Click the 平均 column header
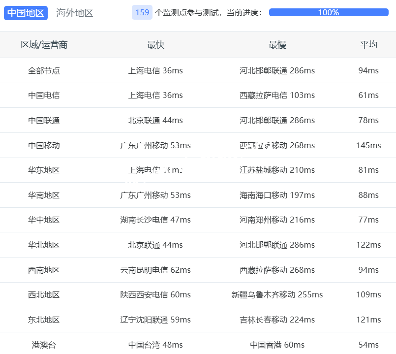 pos(368,45)
